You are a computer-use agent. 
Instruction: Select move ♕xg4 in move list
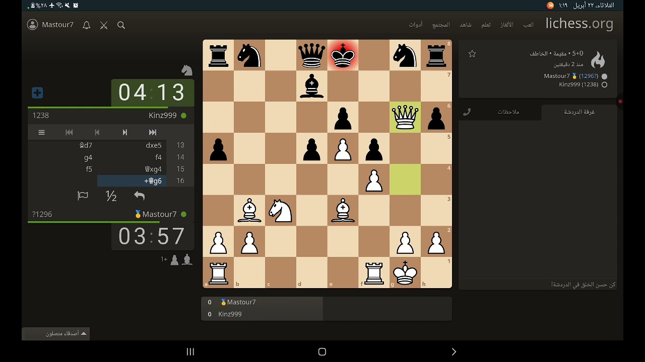coord(132,169)
